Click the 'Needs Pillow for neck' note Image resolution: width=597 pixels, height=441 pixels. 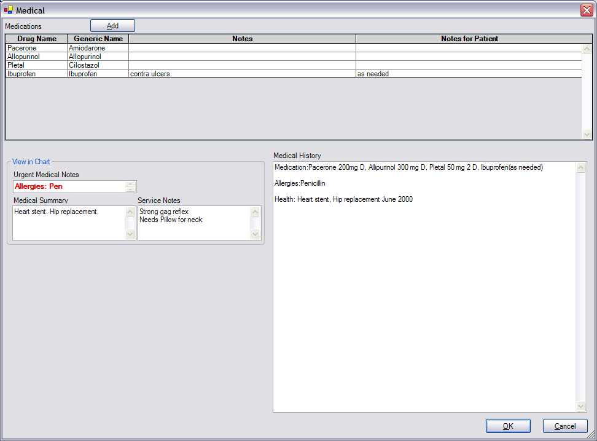pos(171,220)
